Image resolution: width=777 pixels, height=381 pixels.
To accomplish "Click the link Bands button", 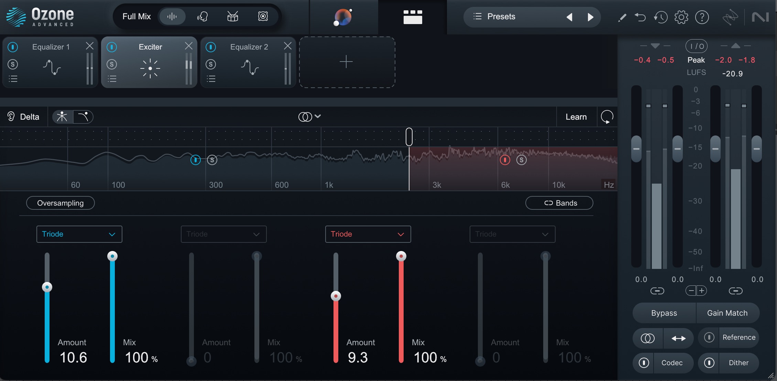I will click(x=559, y=203).
